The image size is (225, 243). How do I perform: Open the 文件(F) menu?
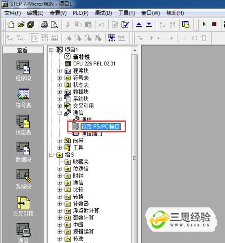coord(12,13)
